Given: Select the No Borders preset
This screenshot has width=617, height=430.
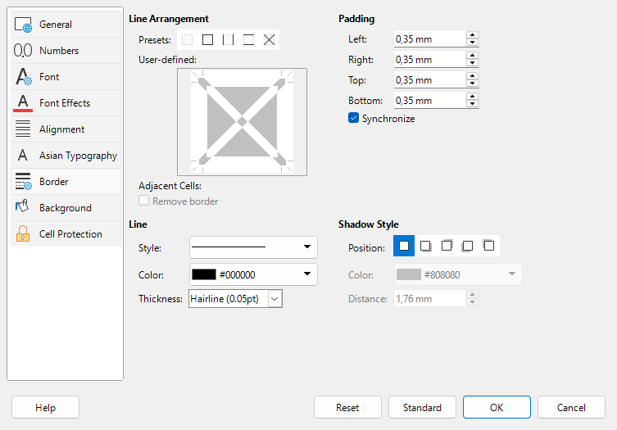Looking at the screenshot, I should click(188, 40).
